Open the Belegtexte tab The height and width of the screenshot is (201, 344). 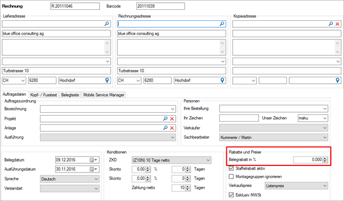[70, 95]
